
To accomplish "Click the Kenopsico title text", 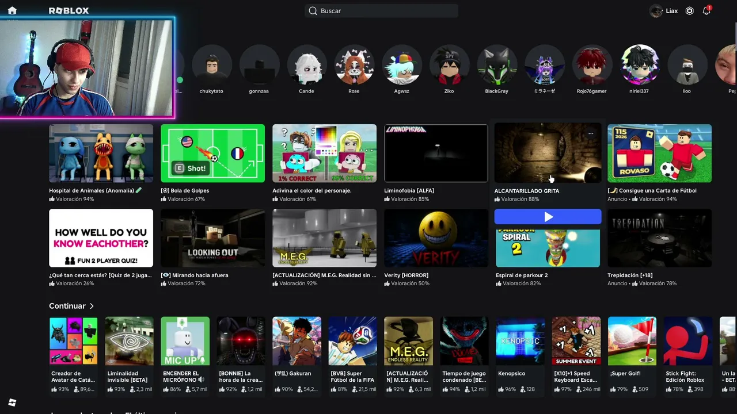I will [x=512, y=374].
